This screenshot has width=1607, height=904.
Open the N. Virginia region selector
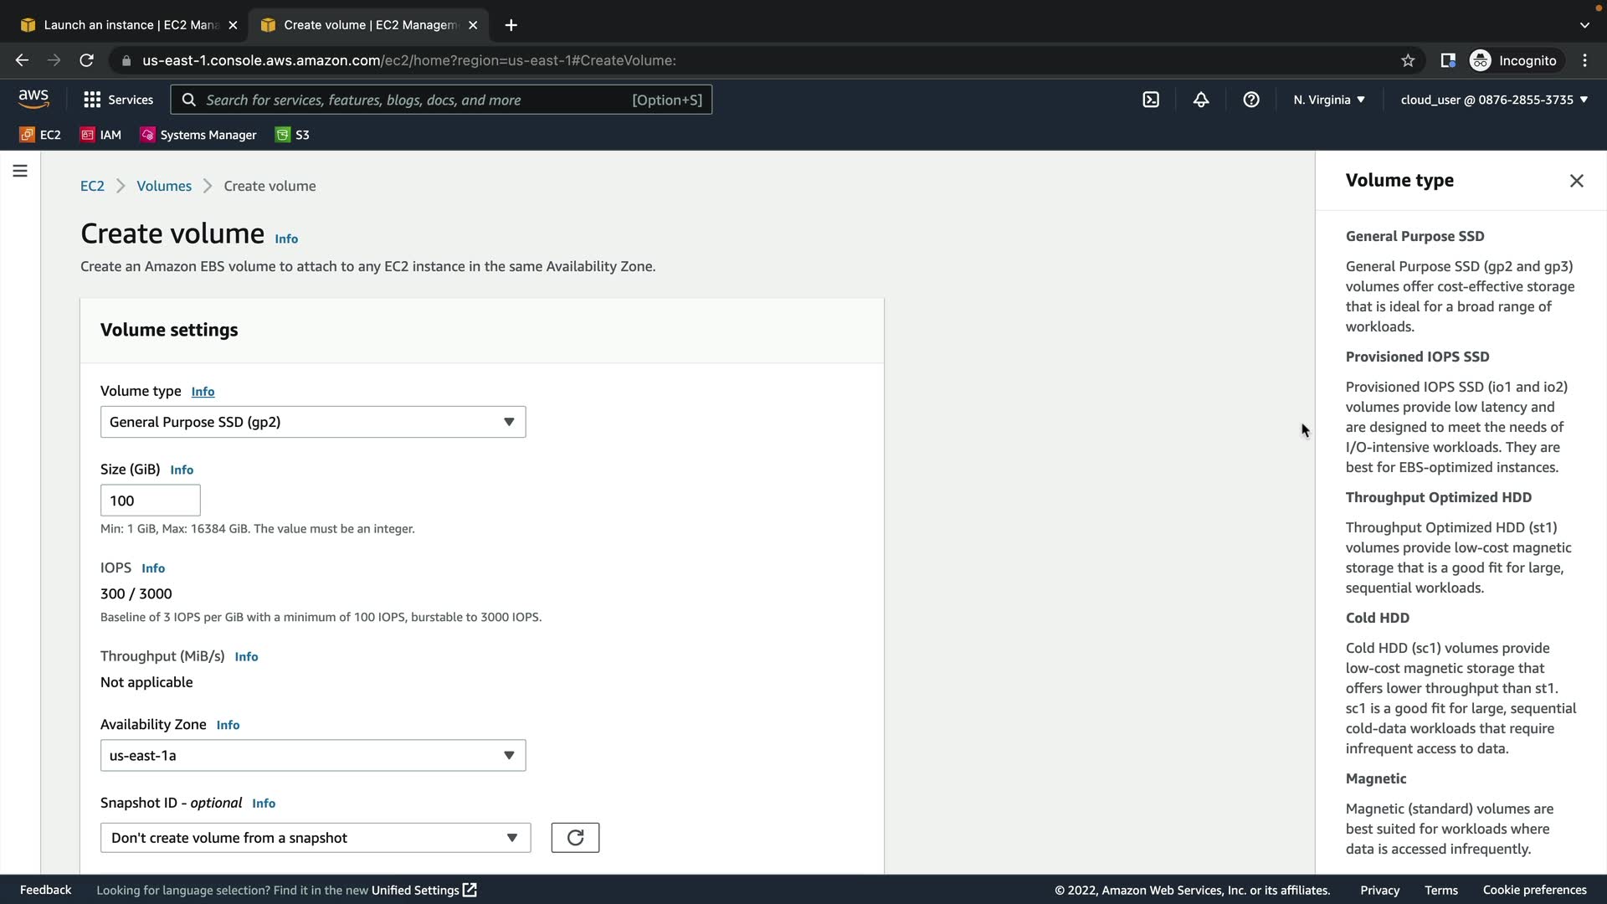click(x=1329, y=100)
